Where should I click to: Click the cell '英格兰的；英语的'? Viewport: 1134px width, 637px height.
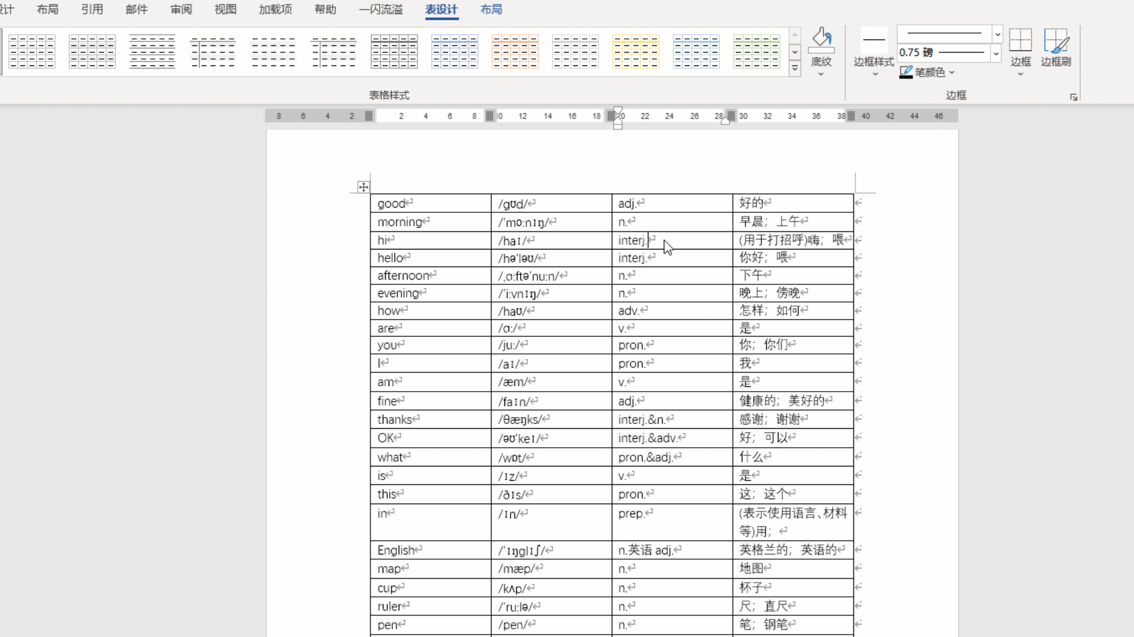[x=793, y=550]
